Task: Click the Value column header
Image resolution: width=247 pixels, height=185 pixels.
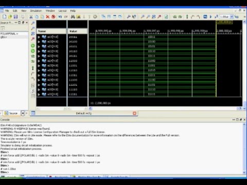Action: pyautogui.click(x=78, y=31)
